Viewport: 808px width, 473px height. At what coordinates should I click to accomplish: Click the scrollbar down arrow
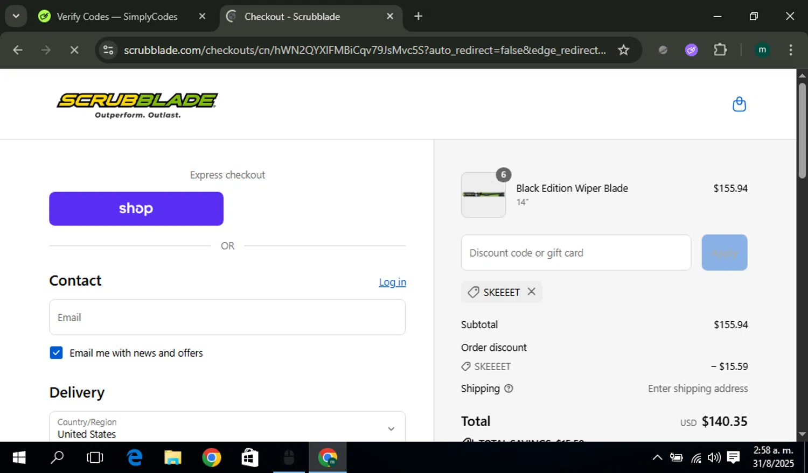point(802,434)
